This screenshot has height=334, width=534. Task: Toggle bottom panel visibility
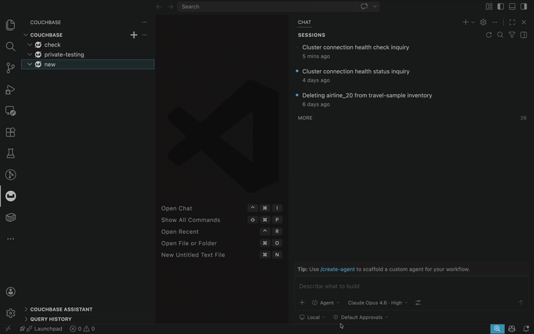(x=512, y=7)
